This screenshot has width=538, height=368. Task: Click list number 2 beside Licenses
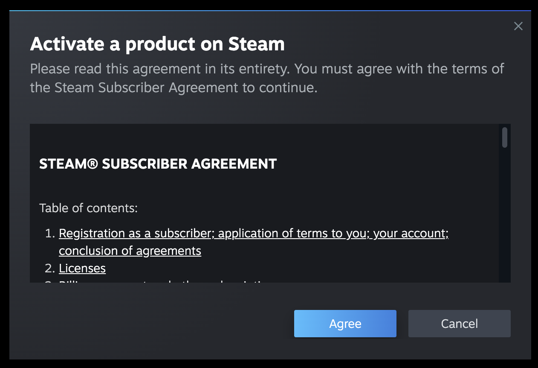point(50,268)
